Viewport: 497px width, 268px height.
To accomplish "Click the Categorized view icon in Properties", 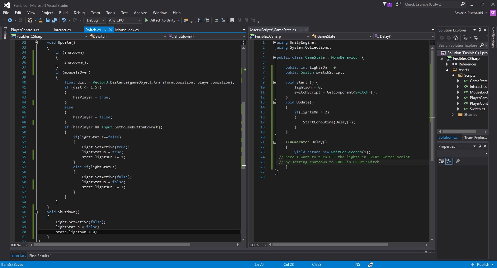I will (441, 161).
